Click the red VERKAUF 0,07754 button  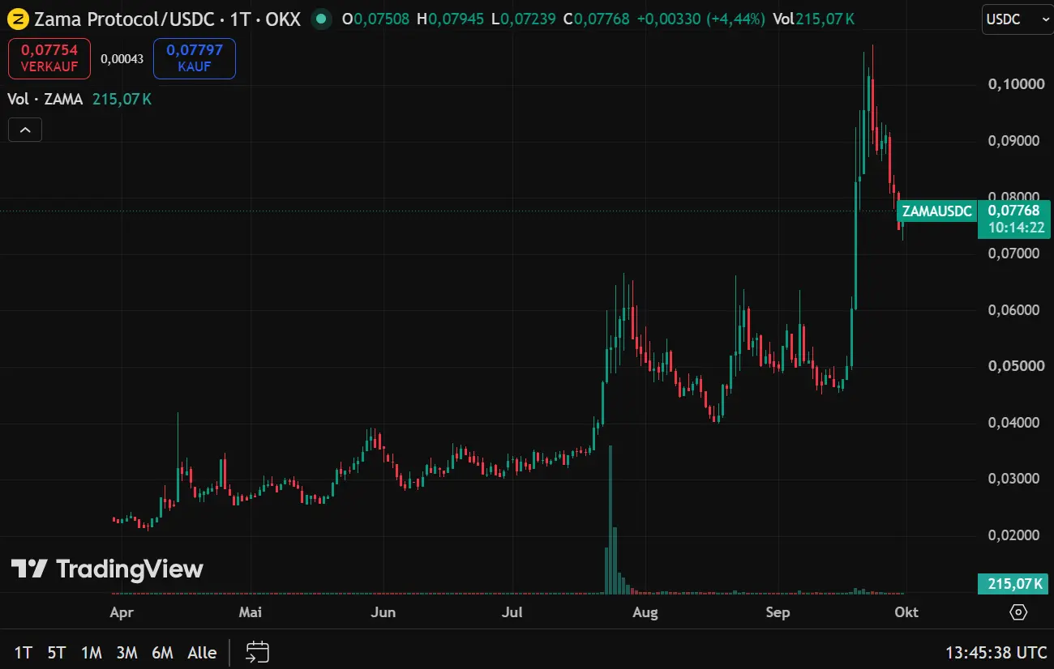pyautogui.click(x=49, y=58)
